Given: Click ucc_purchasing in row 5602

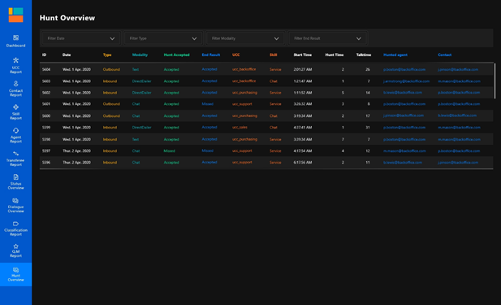Looking at the screenshot, I should 244,93.
